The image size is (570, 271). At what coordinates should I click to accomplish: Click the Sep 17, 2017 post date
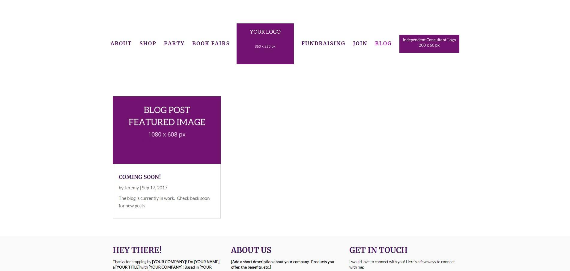[154, 188]
